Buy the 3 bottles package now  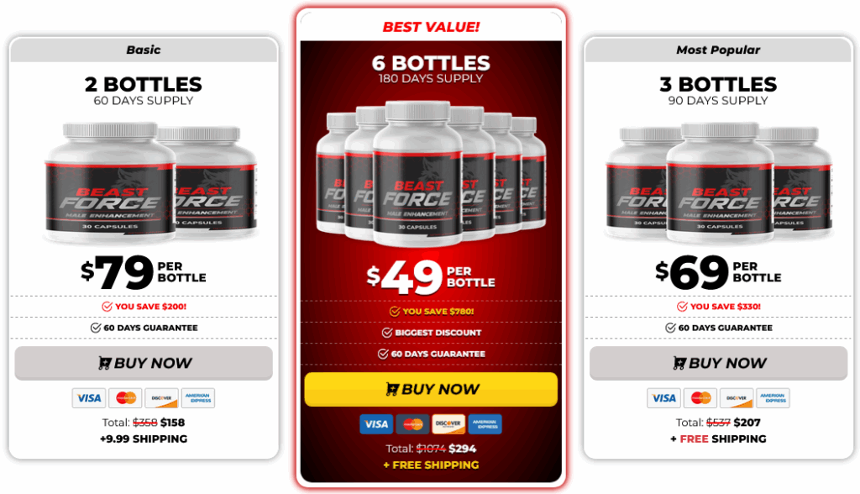[719, 363]
